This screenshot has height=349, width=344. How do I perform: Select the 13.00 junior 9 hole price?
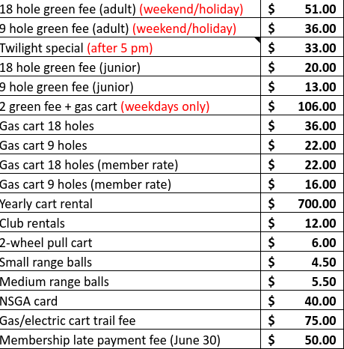pos(302,86)
